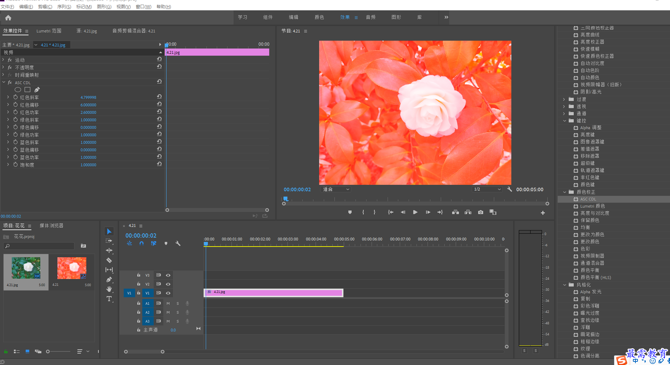Show more workspaces with double chevron
670x365 pixels.
tap(446, 17)
